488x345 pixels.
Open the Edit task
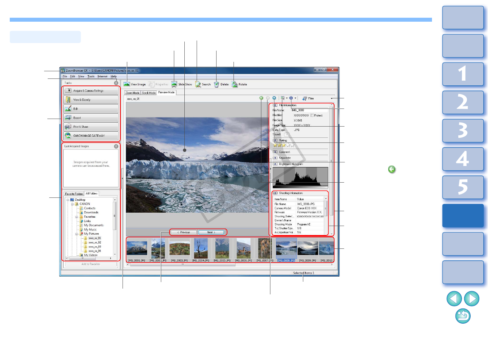click(91, 108)
